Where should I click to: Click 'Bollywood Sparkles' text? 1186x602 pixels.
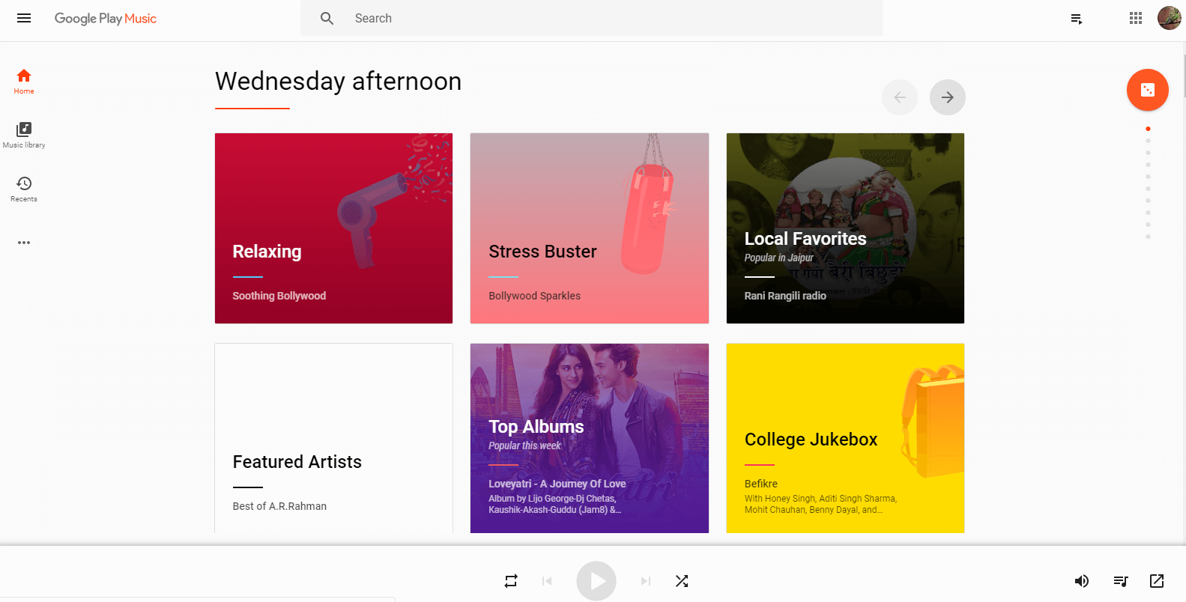[x=535, y=296]
